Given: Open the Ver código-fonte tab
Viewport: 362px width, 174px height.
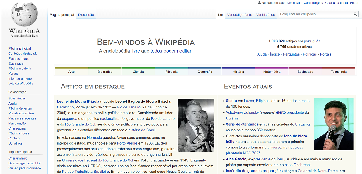Looking at the screenshot, I should click(x=240, y=15).
